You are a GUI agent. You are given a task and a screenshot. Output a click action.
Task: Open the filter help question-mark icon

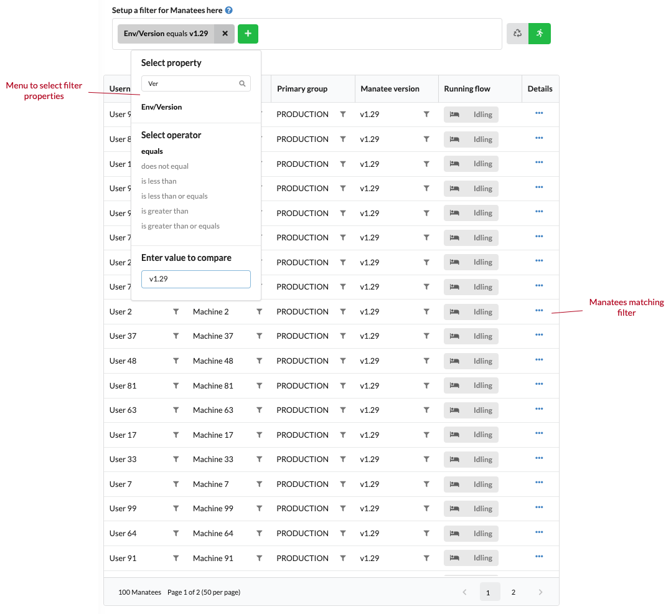click(x=229, y=11)
